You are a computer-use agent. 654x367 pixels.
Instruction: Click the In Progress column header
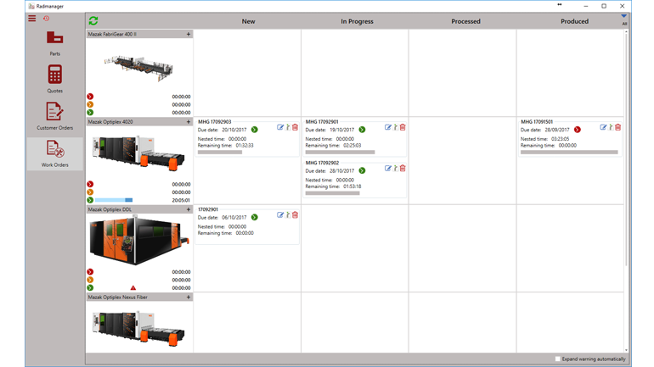[357, 21]
